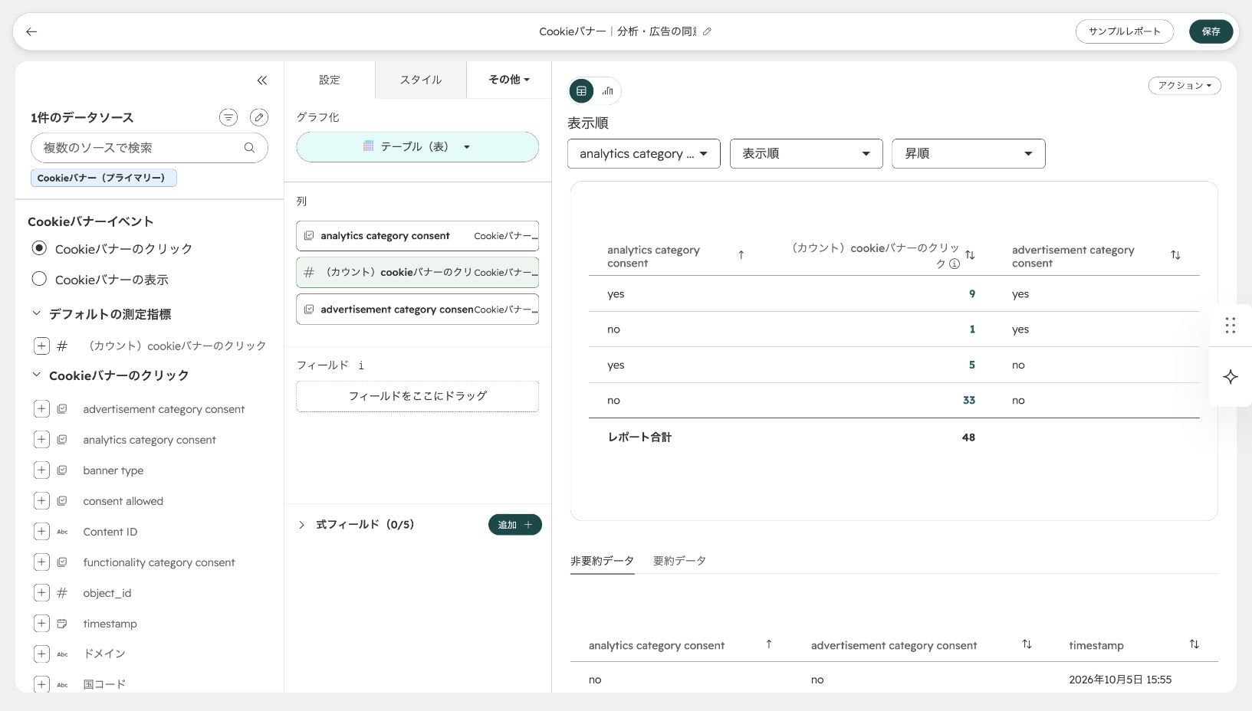The height and width of the screenshot is (711, 1252).
Task: Collapse デフォルトの測定指標 section
Action: coord(36,313)
